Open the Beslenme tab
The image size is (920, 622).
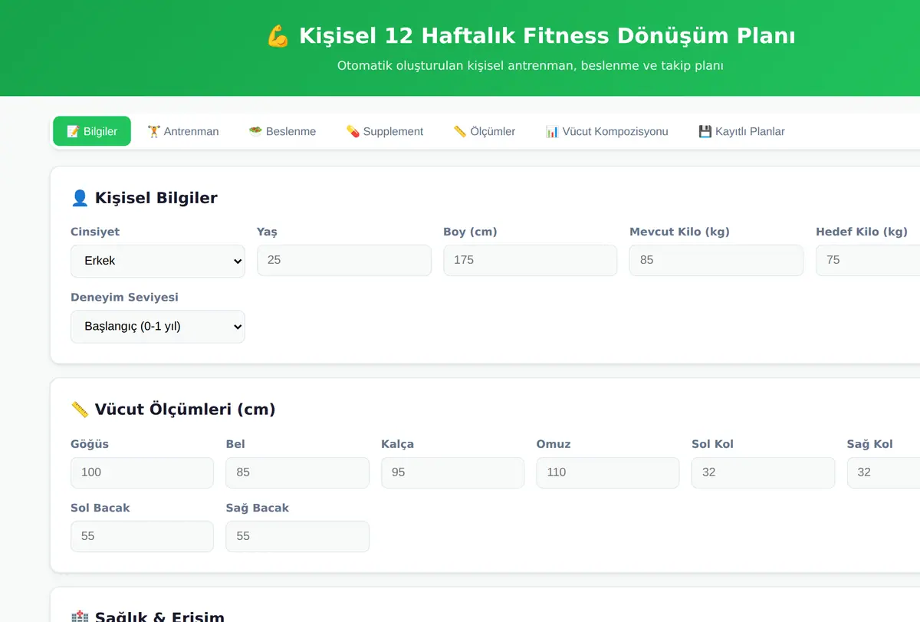(282, 131)
